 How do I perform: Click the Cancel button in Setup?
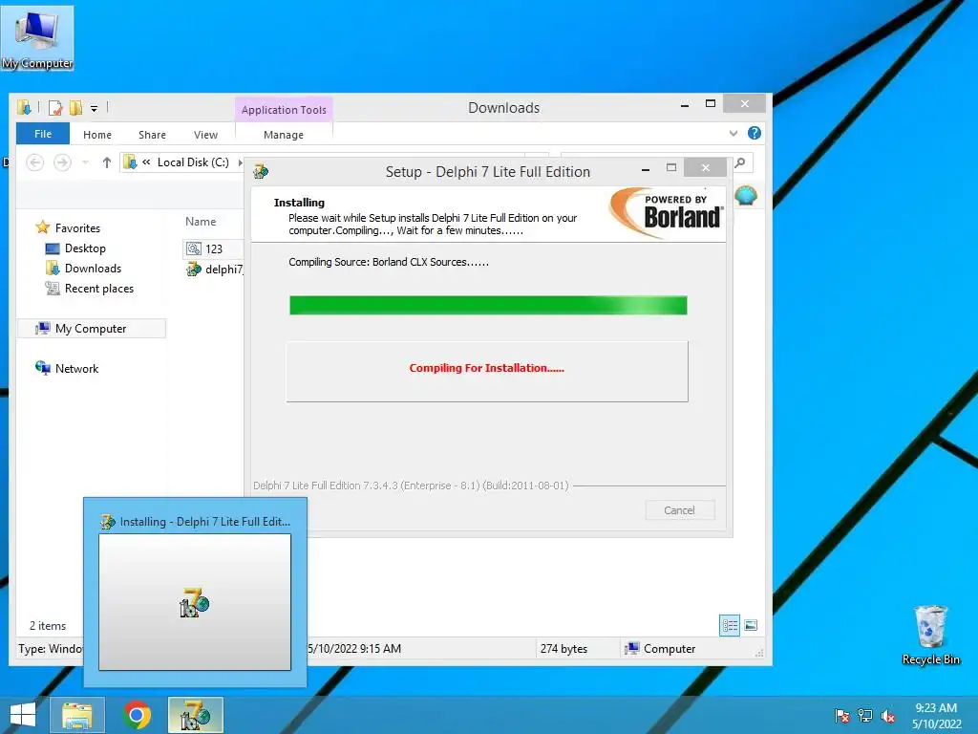tap(679, 510)
